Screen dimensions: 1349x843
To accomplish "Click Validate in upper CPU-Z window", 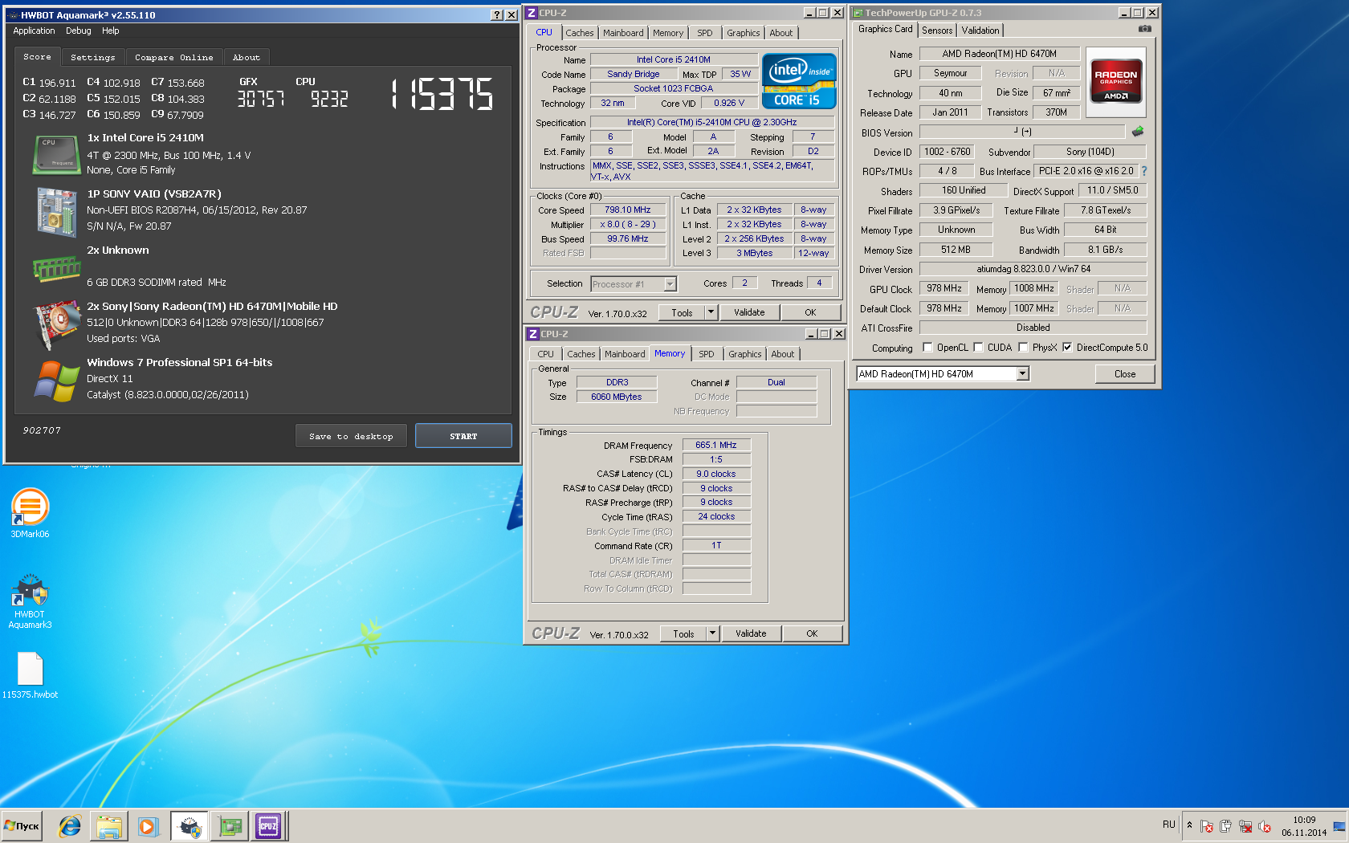I will (749, 312).
